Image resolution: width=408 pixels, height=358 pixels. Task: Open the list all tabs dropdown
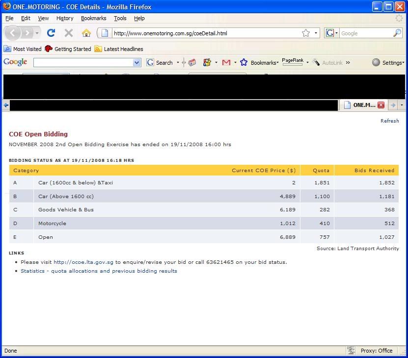[402, 105]
